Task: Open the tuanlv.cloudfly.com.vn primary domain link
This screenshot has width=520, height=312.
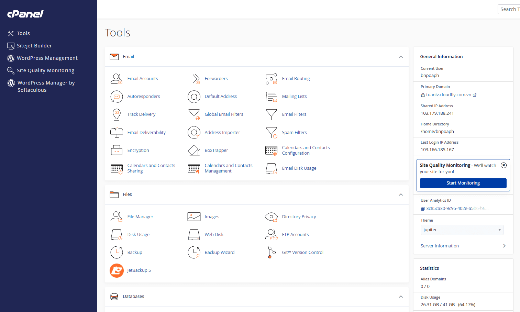Action: [x=449, y=95]
